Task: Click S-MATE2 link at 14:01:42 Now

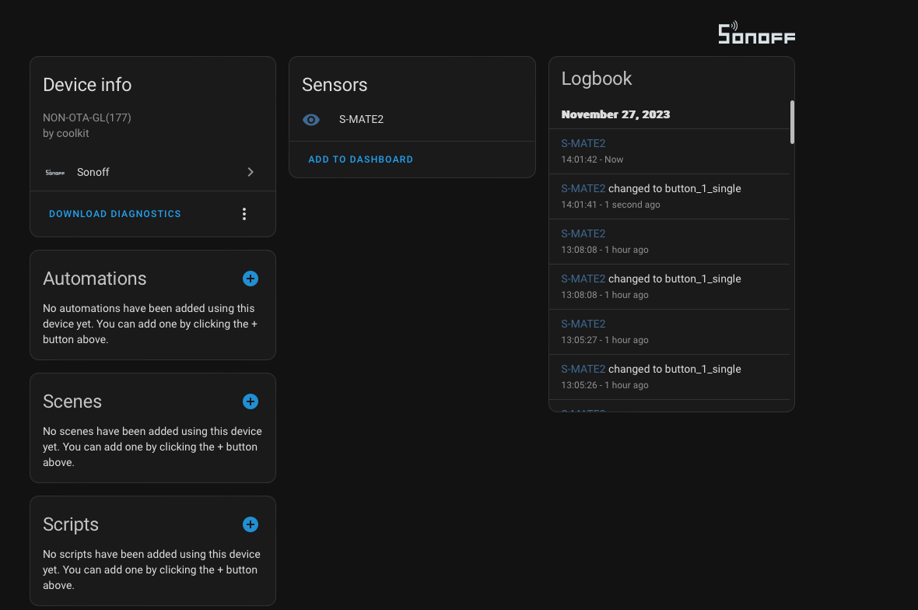Action: pyautogui.click(x=583, y=143)
